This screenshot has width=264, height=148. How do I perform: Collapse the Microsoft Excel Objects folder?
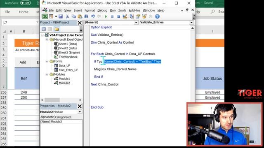coord(47,39)
